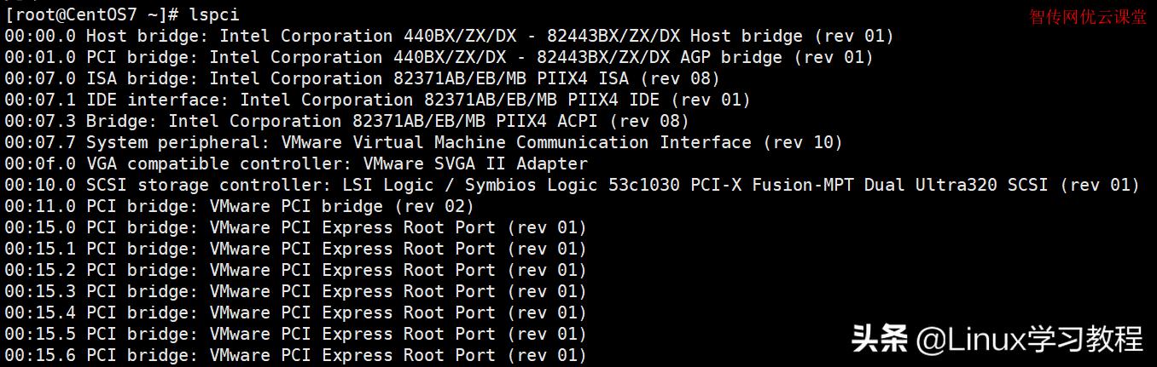Screen dimensions: 1157x367
Task: Click the 00:07.1 IDE interface line
Action: 377,100
